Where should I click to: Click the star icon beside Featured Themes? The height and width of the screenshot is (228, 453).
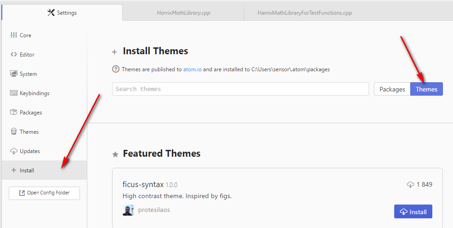coord(115,154)
